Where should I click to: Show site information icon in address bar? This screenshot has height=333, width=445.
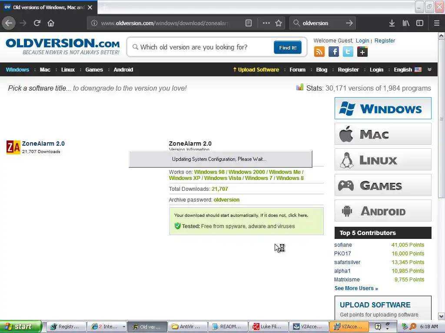point(94,23)
